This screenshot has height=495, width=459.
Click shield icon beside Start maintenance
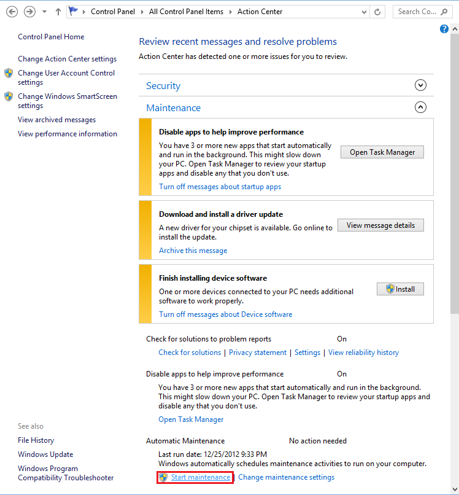[x=163, y=477]
